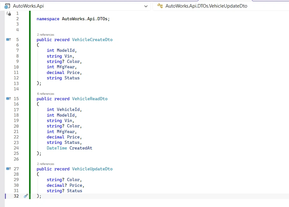Click Vin parameter on line 8

click(x=68, y=56)
